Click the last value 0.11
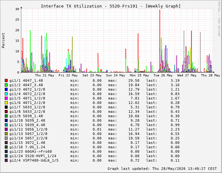222x173 pixels. [175, 160]
